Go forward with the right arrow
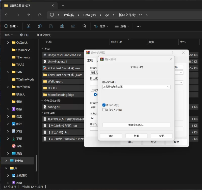 (x=18, y=15)
